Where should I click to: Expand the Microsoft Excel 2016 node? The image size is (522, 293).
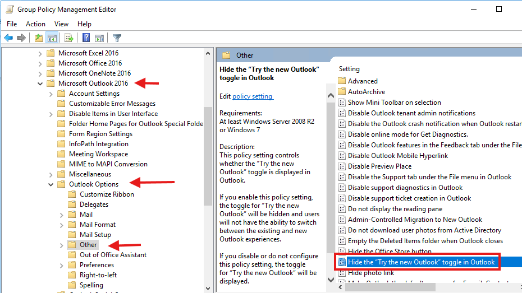tap(40, 53)
